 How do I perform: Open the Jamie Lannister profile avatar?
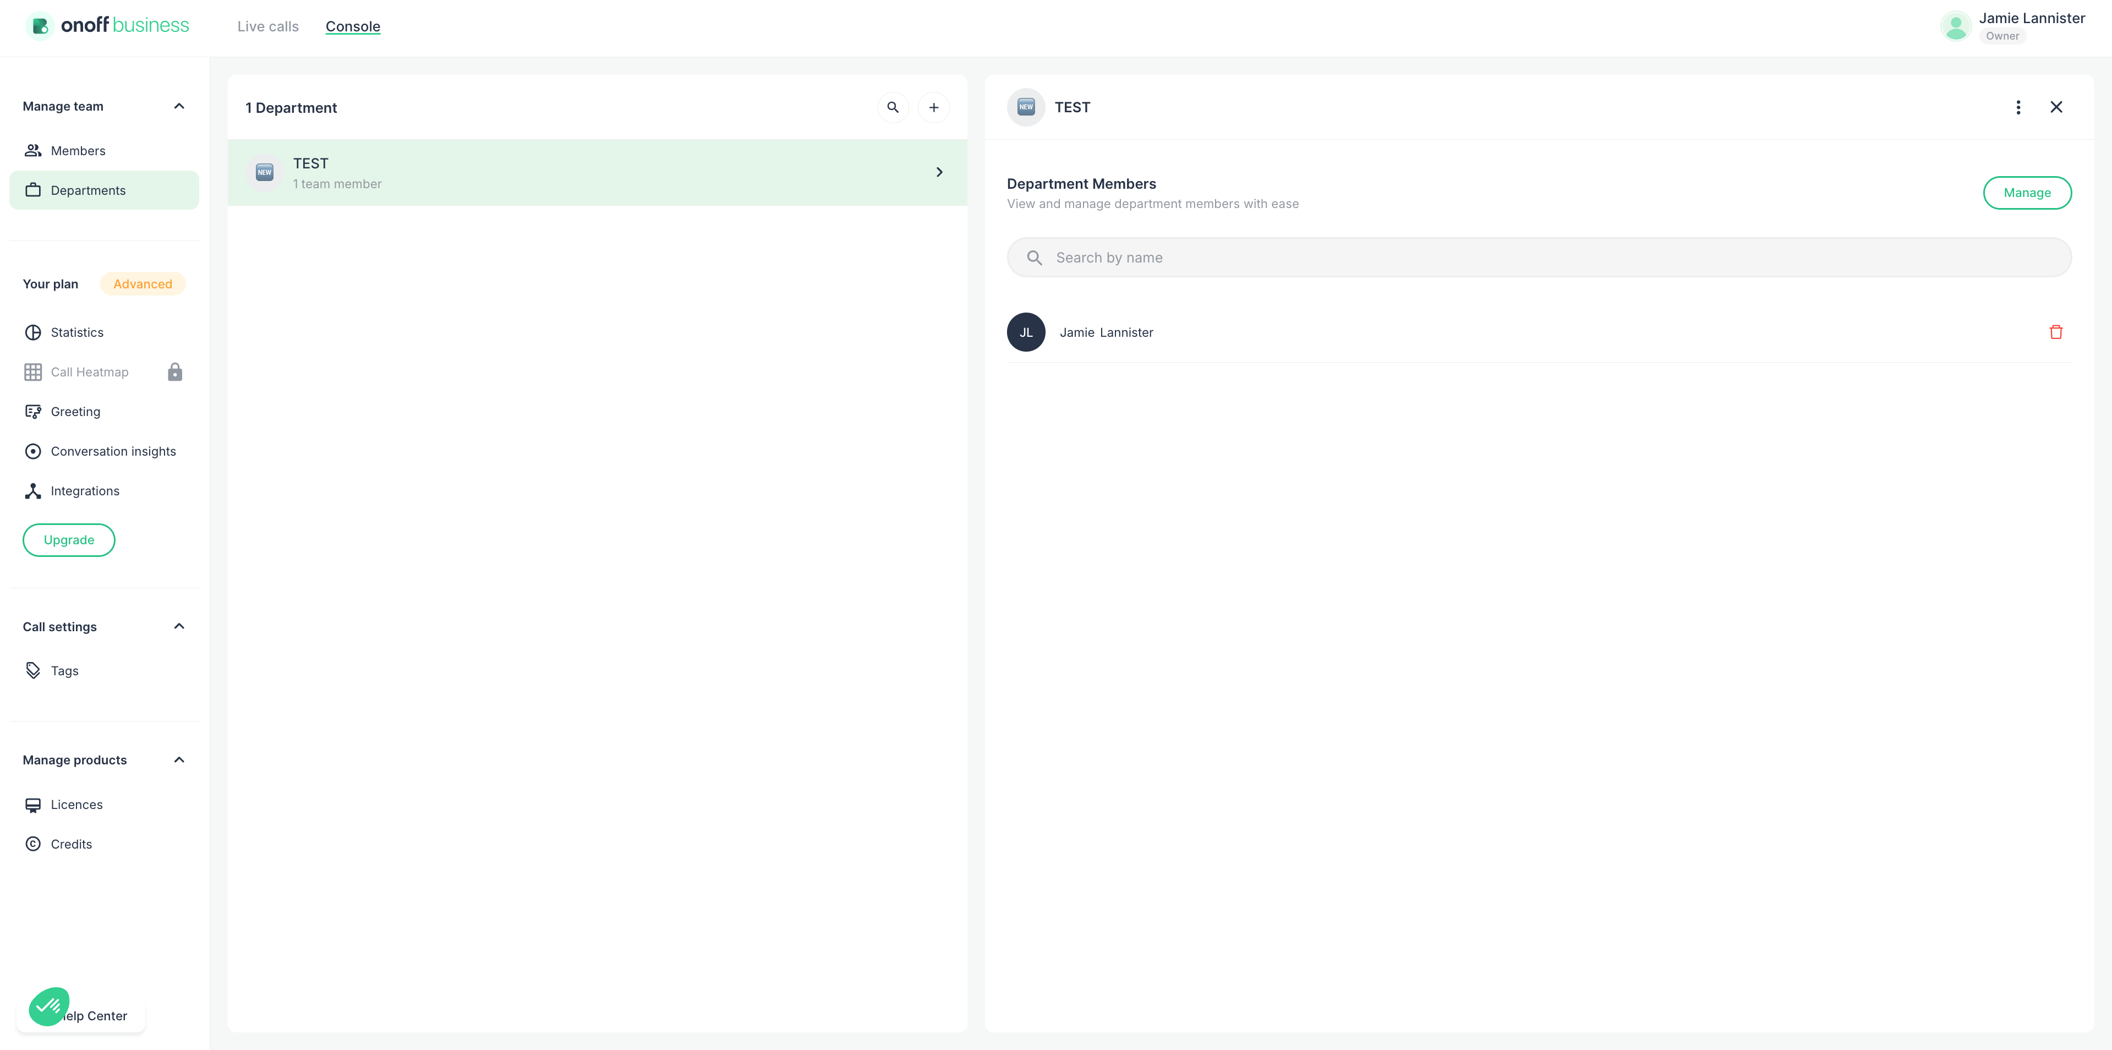pos(1956,26)
